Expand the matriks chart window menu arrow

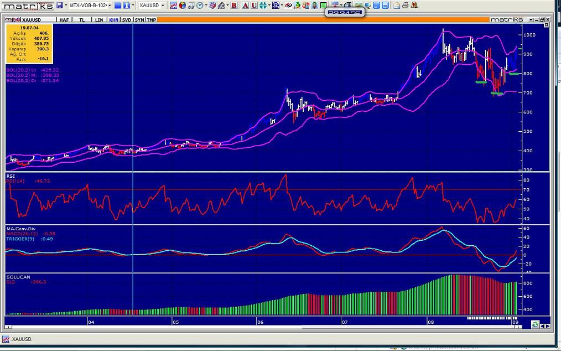(x=531, y=19)
